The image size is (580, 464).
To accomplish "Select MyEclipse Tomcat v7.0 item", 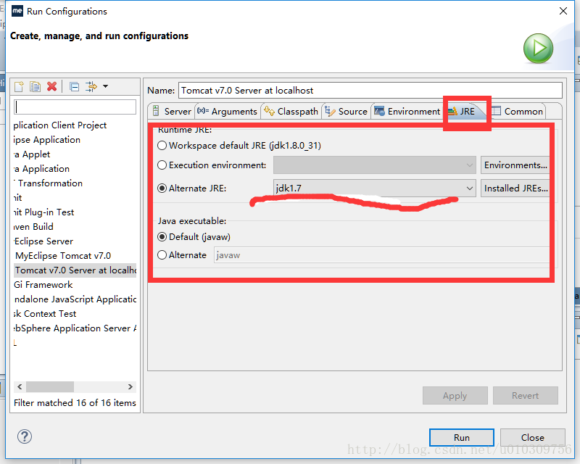I will point(63,256).
